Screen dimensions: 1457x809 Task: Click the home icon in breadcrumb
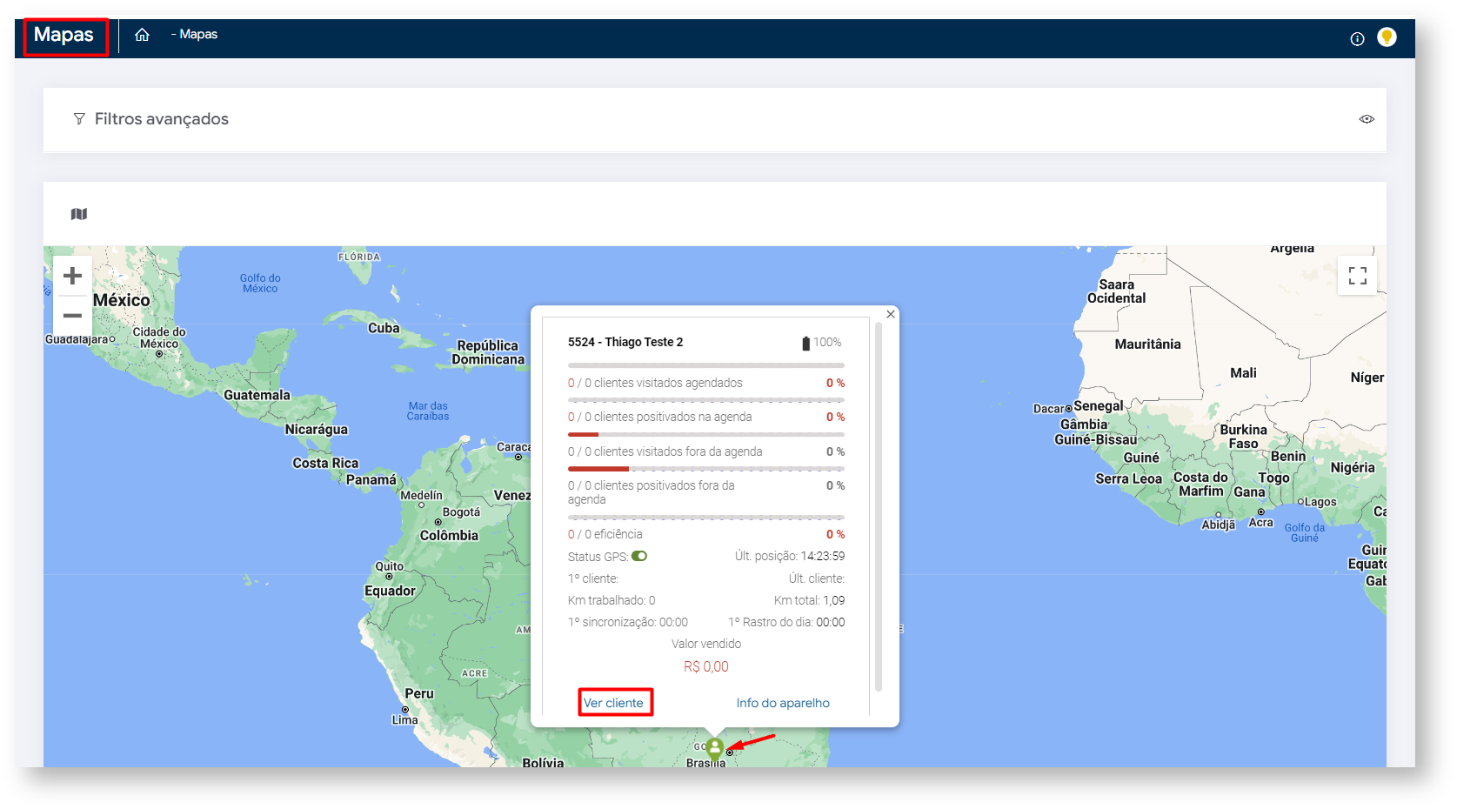(142, 35)
